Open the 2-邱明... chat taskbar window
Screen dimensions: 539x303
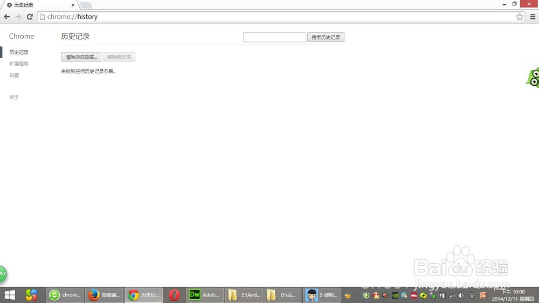[322, 295]
